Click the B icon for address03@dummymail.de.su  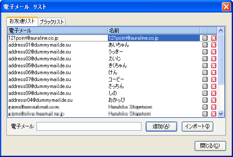(x=205, y=59)
